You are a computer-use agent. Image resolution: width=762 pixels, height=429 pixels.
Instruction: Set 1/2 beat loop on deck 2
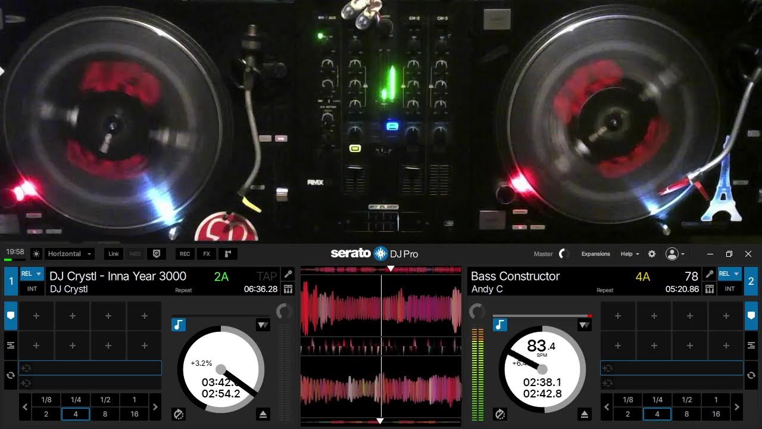coord(686,400)
